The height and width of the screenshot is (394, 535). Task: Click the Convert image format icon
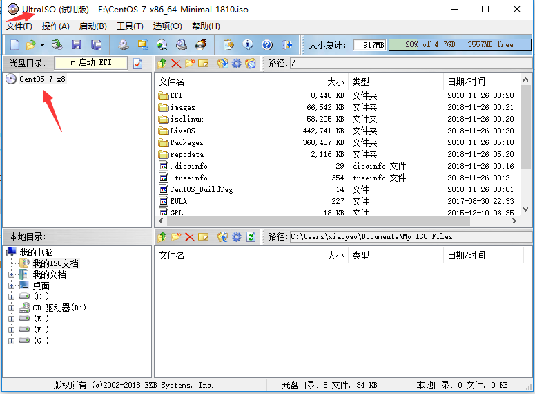[162, 45]
